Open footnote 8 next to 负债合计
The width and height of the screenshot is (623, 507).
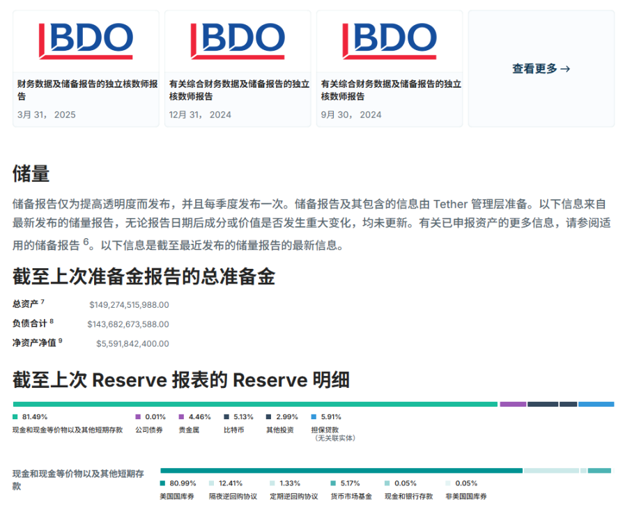(x=52, y=321)
